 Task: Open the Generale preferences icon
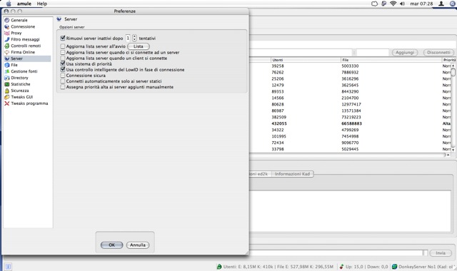point(6,20)
